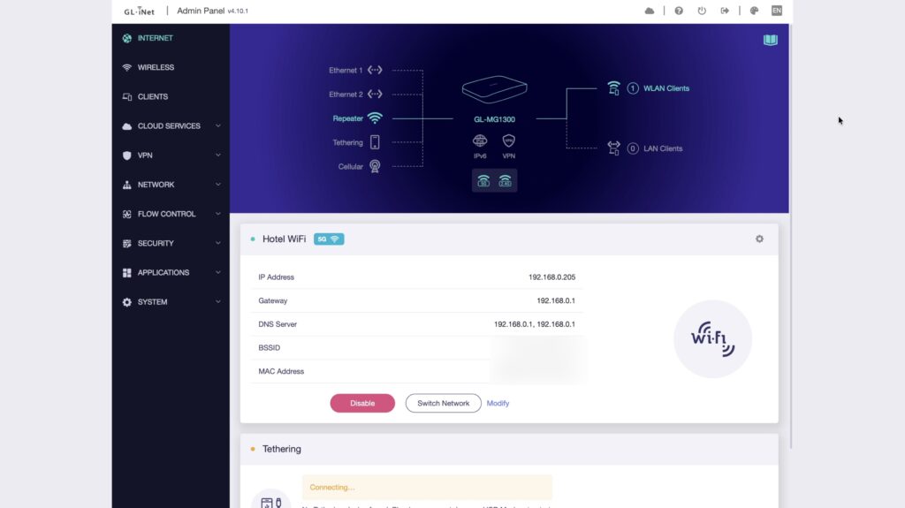Screen dimensions: 905x508
Task: Click the 5G WiFi band icon
Action: click(483, 181)
